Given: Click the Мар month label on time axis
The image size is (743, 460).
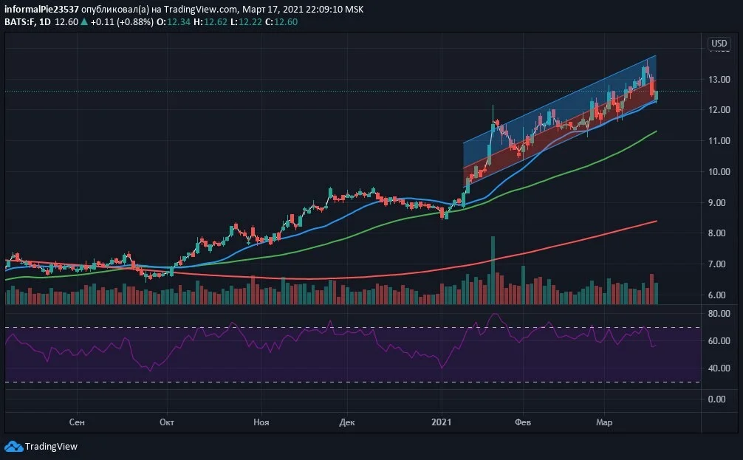Looking at the screenshot, I should point(604,422).
